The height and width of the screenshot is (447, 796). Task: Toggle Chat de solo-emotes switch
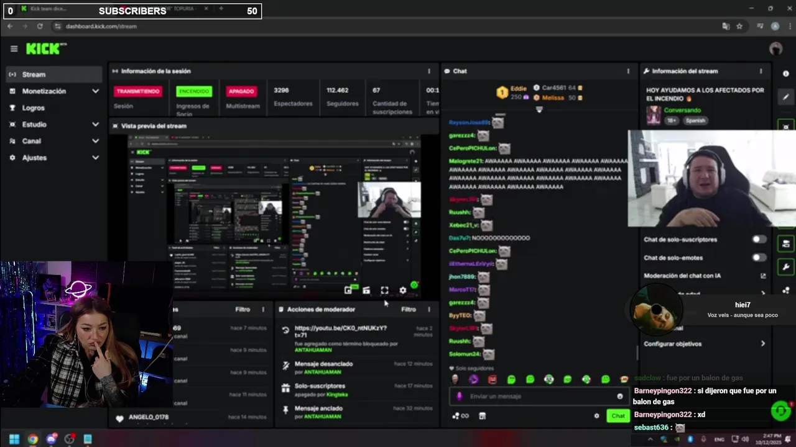coord(759,257)
